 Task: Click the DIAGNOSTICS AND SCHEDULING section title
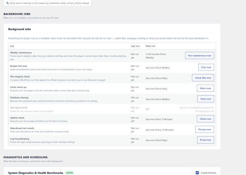click(x=25, y=157)
